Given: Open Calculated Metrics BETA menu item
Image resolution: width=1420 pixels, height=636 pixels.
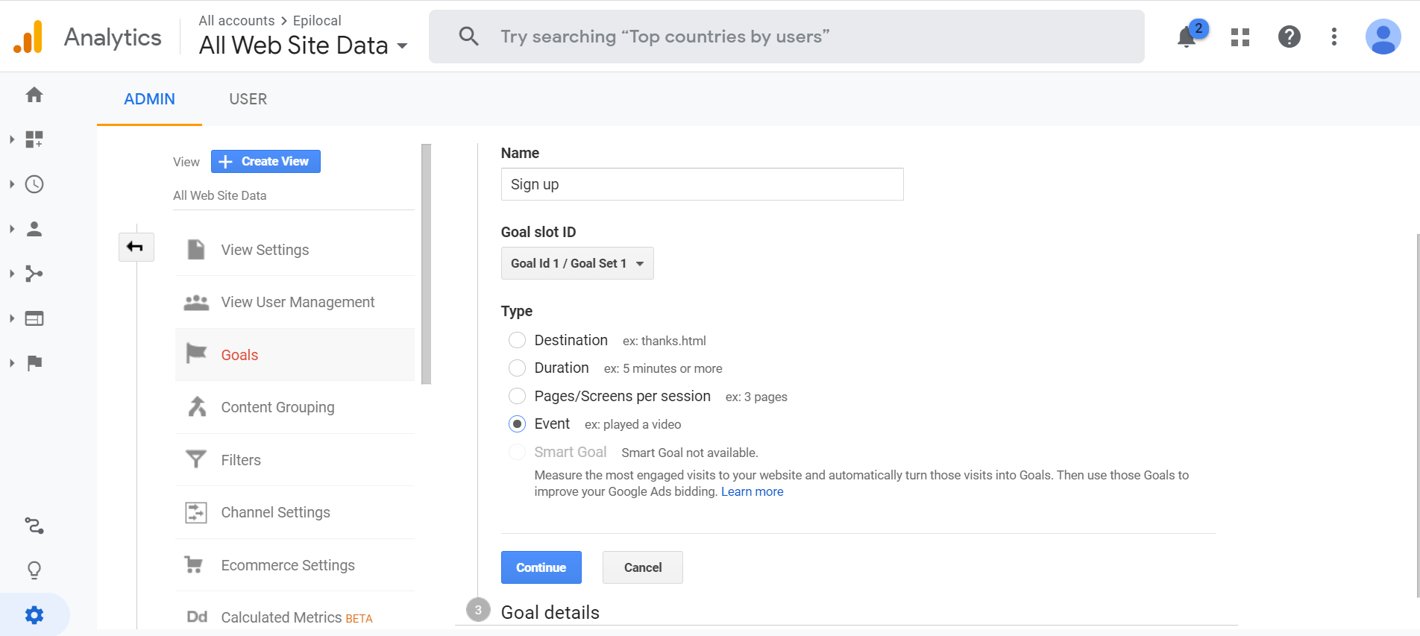Looking at the screenshot, I should click(295, 617).
